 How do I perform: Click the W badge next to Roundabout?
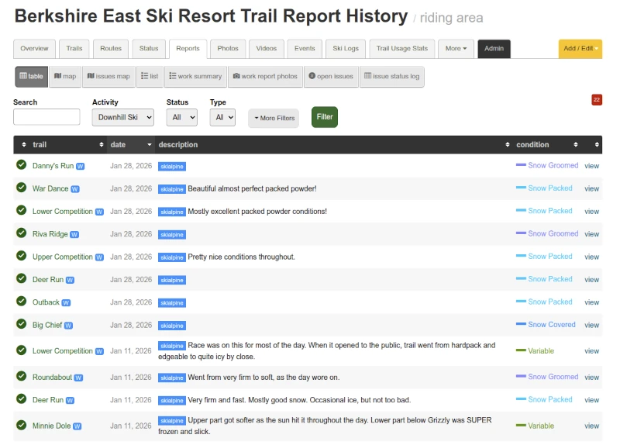[78, 378]
